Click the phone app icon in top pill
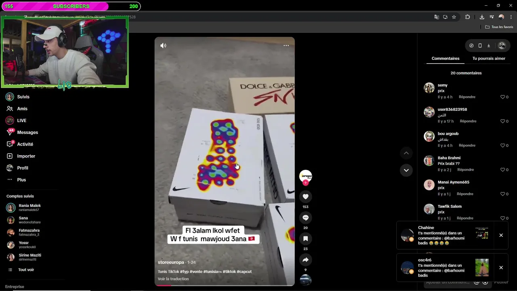 tap(480, 46)
